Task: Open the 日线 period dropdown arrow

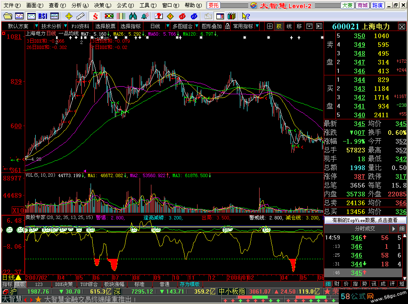Action: [x=168, y=26]
